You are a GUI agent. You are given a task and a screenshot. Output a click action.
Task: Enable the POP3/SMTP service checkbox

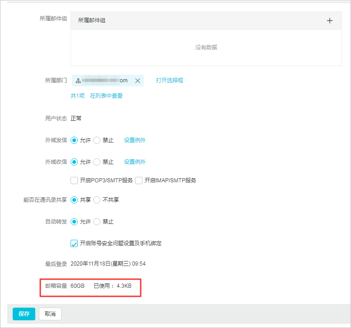[x=74, y=181]
